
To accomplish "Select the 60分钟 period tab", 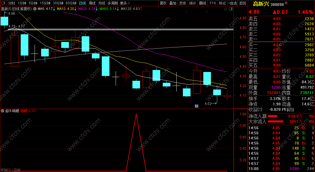I will tap(71, 3).
